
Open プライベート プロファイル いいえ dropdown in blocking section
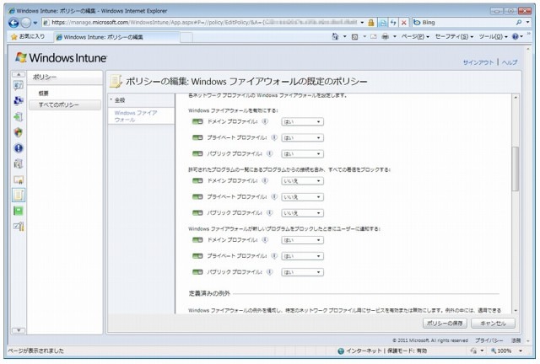302,197
